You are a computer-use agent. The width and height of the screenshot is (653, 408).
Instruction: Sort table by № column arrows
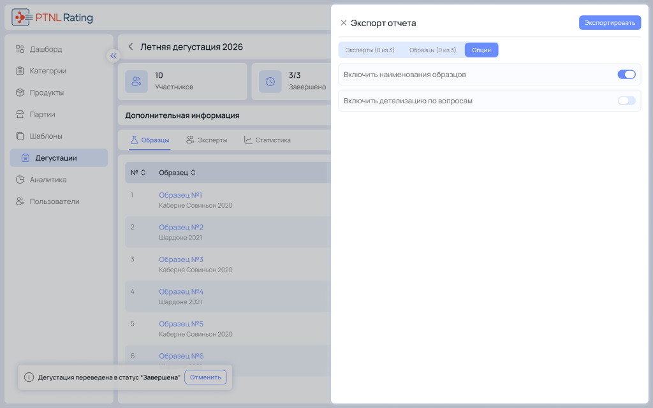click(x=143, y=172)
